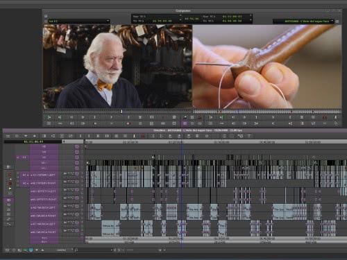
Task: Open the search field dropdown arrow in bottom toolbar
Action: (112, 250)
